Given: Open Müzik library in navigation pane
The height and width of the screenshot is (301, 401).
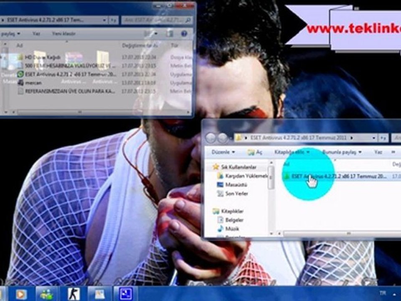Looking at the screenshot, I should click(228, 229).
